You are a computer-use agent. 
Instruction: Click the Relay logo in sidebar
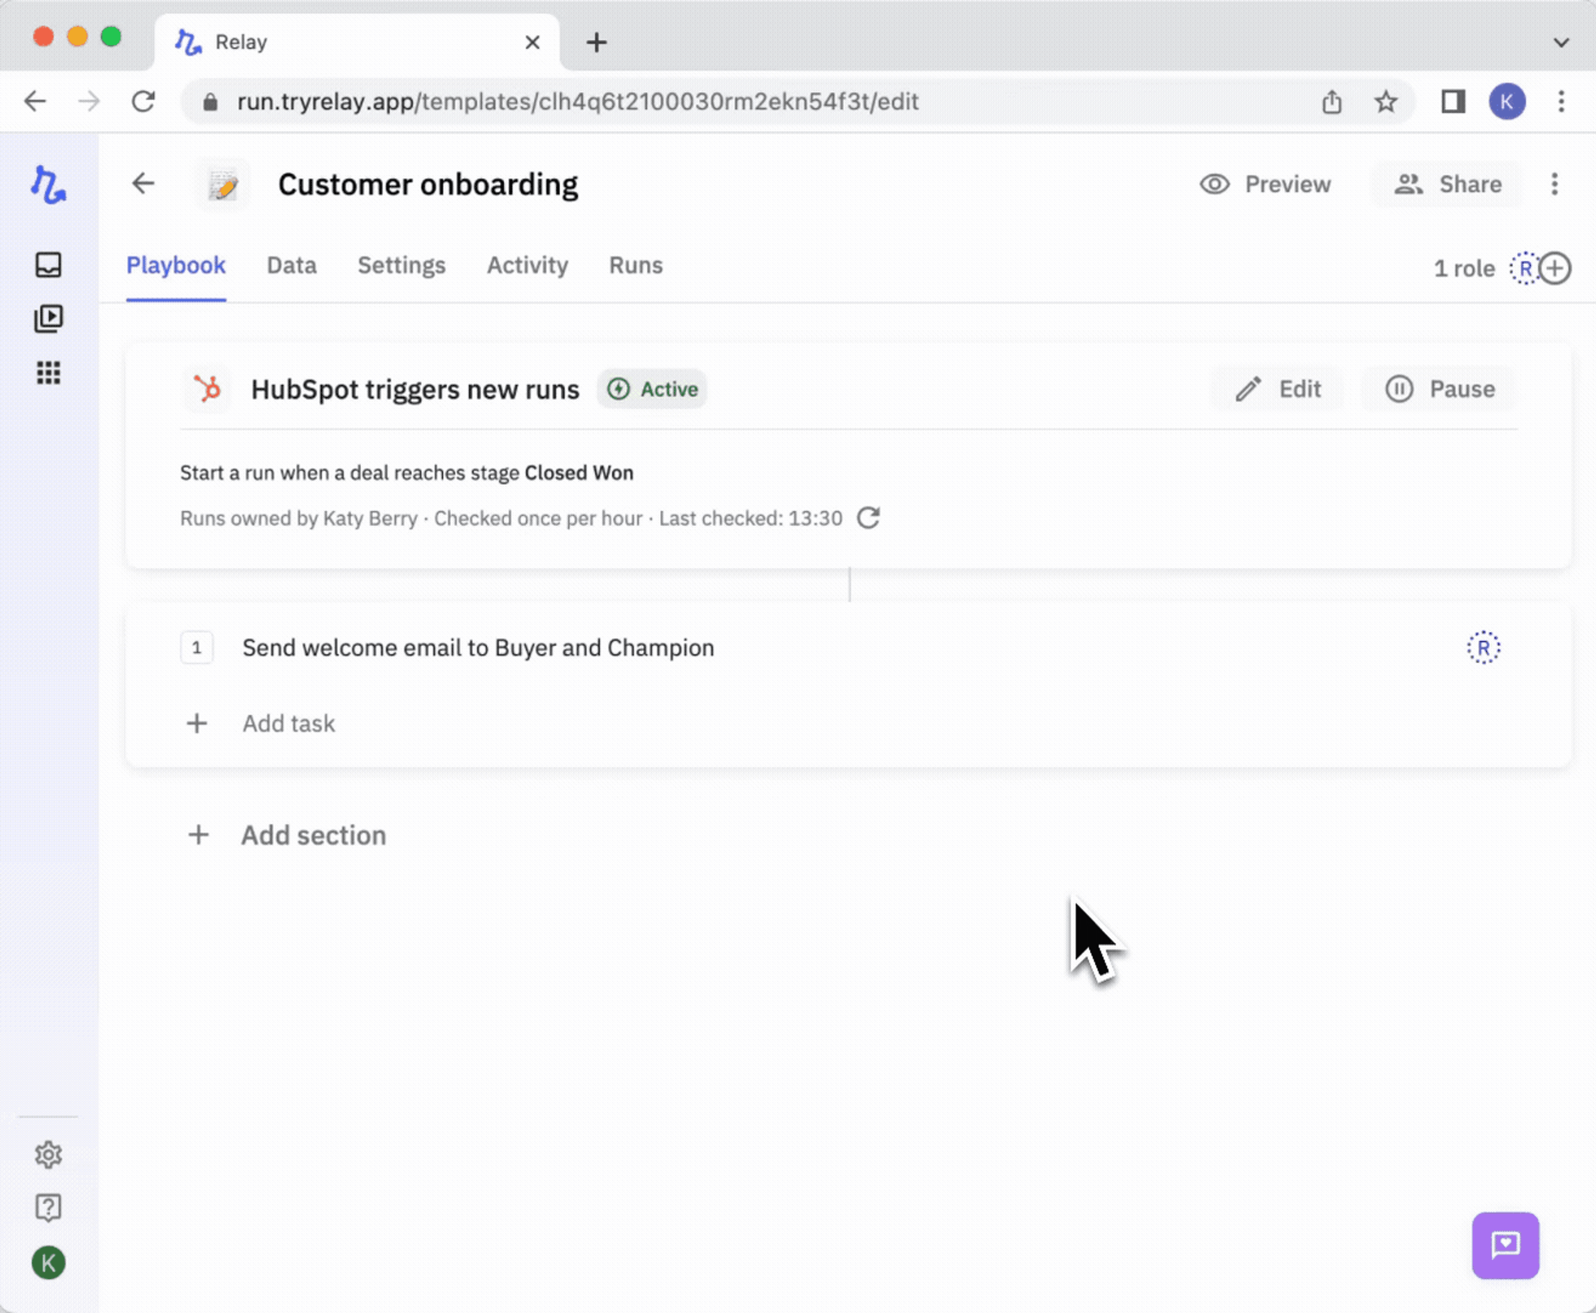tap(48, 184)
